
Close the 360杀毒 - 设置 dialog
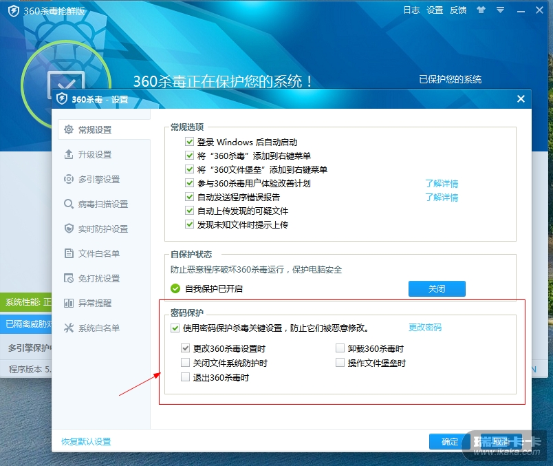pyautogui.click(x=521, y=99)
